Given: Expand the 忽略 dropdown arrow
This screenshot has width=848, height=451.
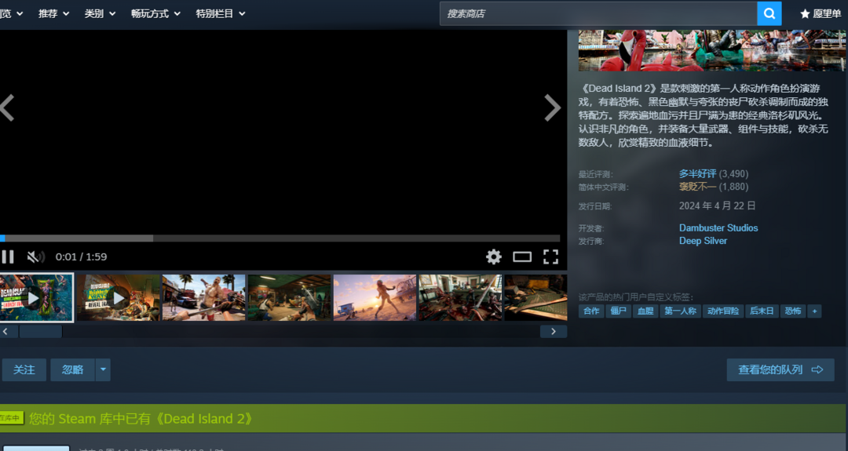Looking at the screenshot, I should pos(103,369).
